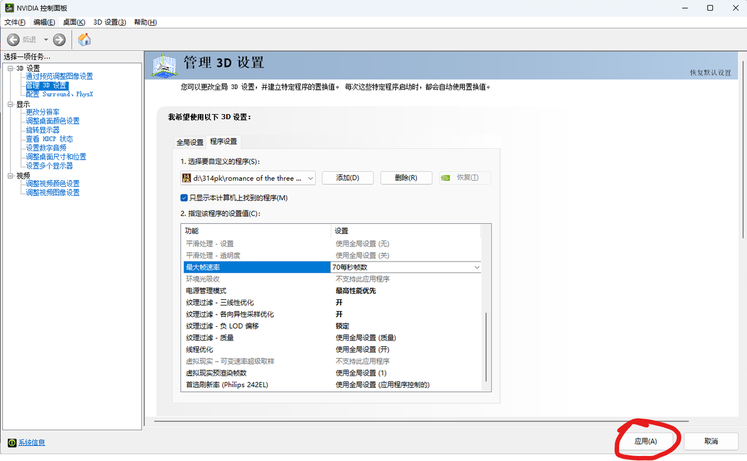Click NVIDIA icon in title bar
This screenshot has width=747, height=461.
tap(9, 8)
